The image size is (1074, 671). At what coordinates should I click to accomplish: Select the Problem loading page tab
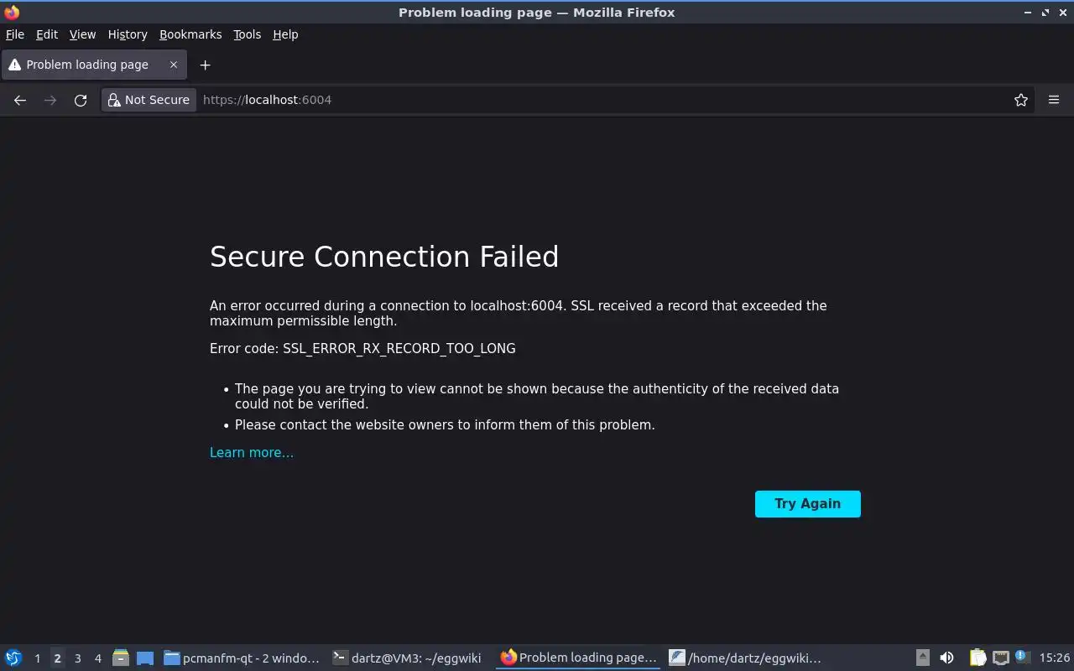pos(87,65)
